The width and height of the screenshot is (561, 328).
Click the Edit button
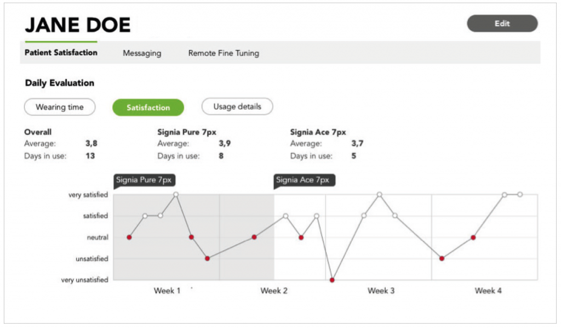[x=502, y=24]
